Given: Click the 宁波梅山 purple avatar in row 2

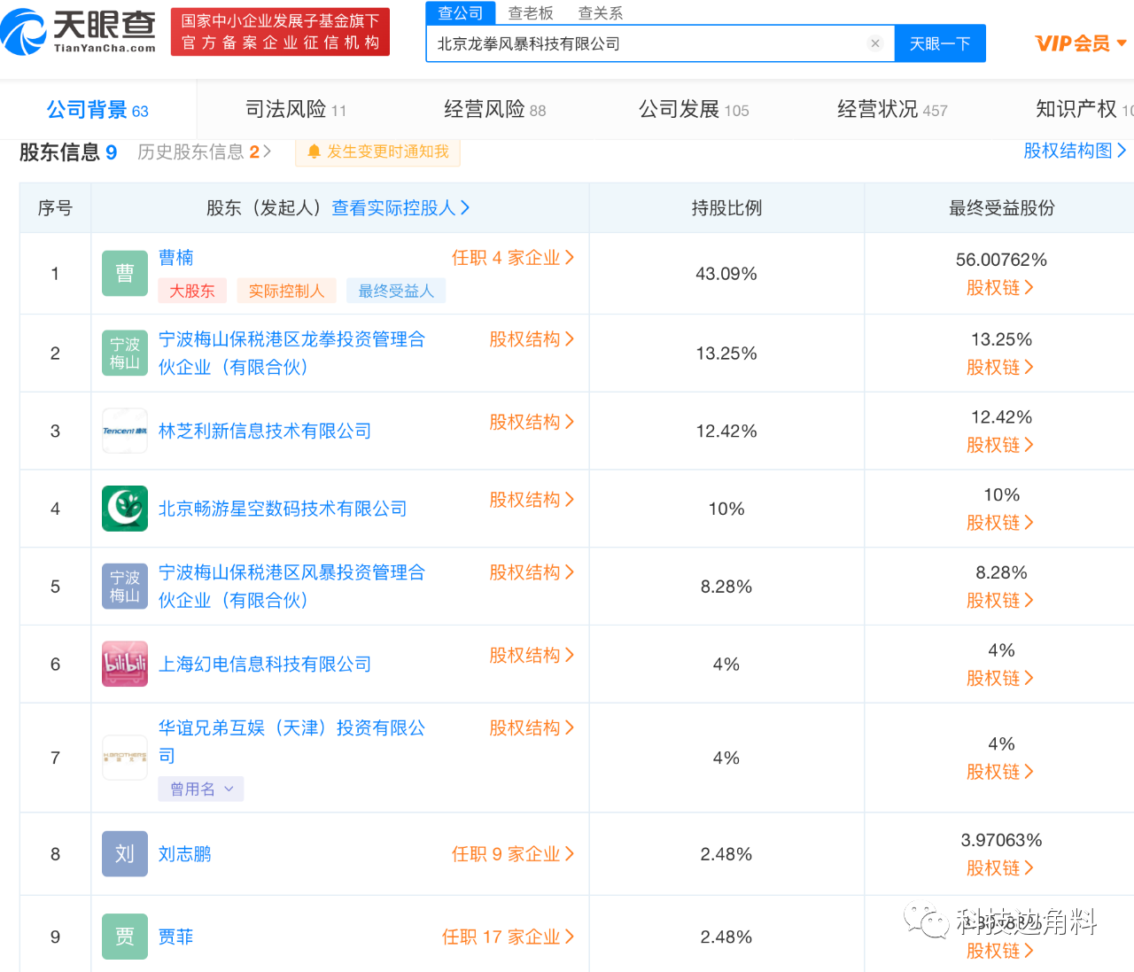Looking at the screenshot, I should [124, 353].
